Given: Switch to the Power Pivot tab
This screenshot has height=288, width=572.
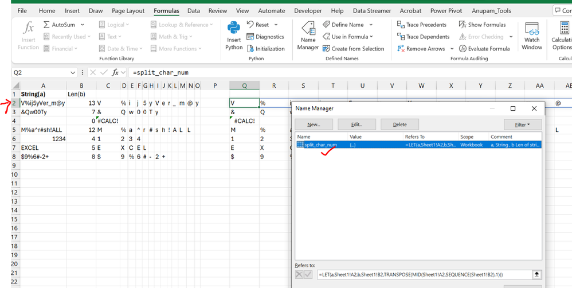Looking at the screenshot, I should coord(446,11).
